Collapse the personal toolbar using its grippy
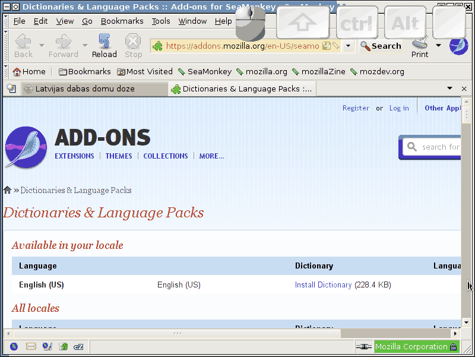Screen dimensions: 475x357 click(6, 71)
